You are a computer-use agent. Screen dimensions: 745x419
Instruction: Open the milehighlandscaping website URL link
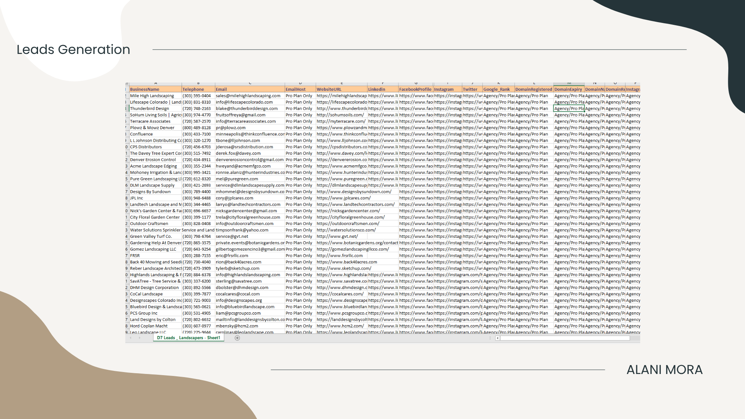[x=341, y=96]
